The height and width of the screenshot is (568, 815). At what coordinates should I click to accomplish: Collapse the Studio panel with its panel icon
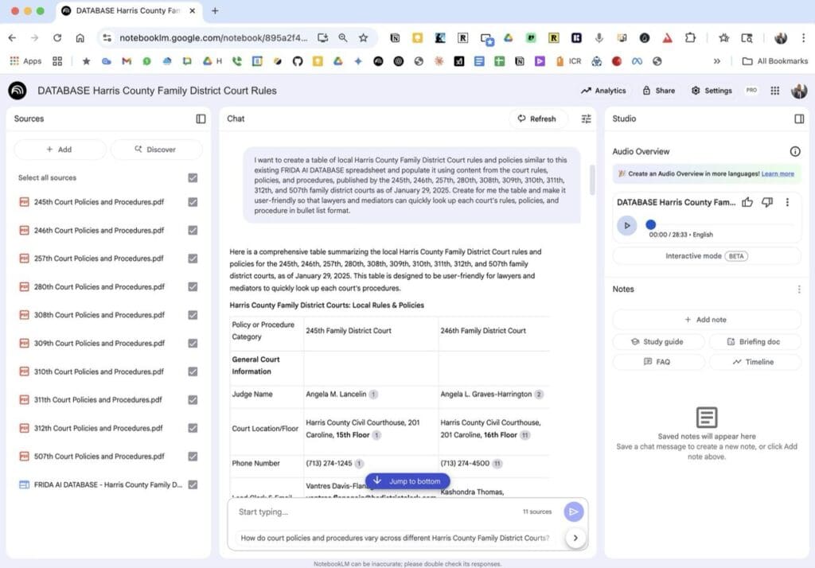799,119
